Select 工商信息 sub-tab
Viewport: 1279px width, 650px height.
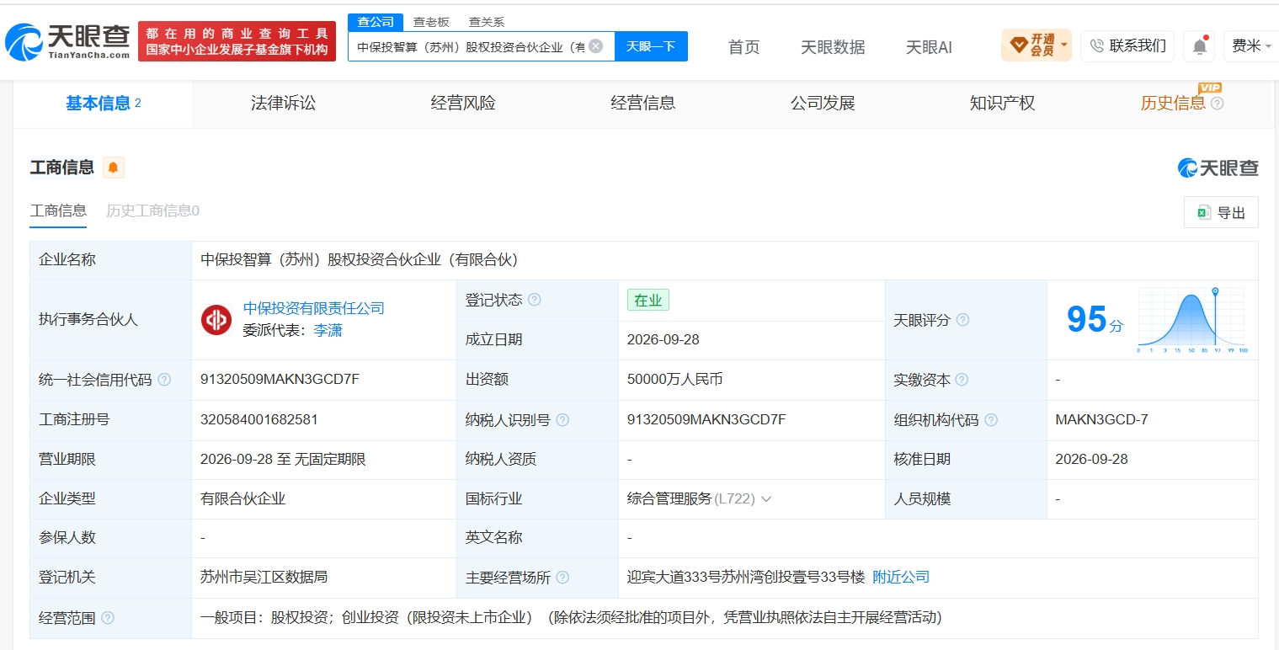click(x=58, y=210)
